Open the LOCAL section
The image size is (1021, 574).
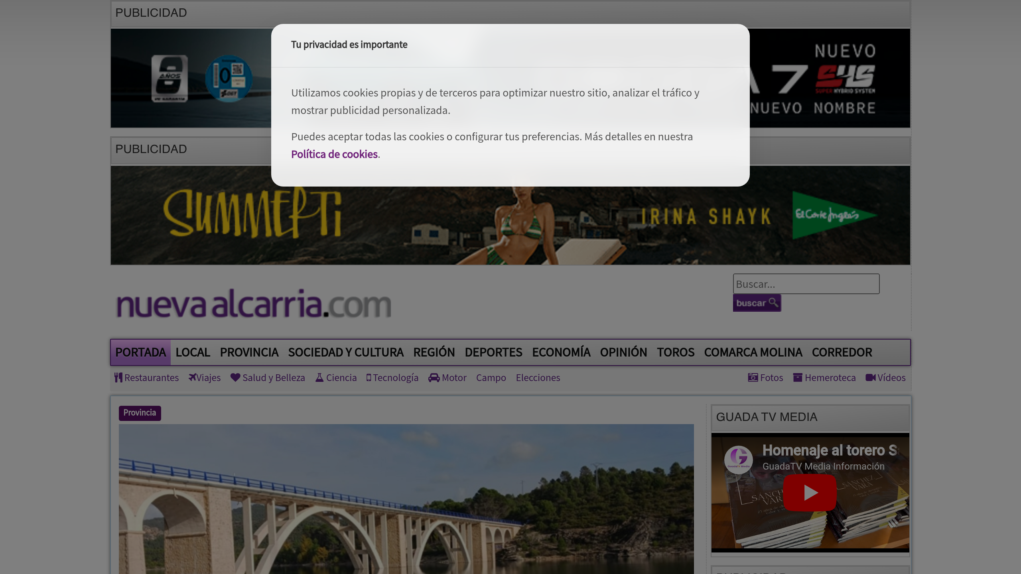click(193, 352)
